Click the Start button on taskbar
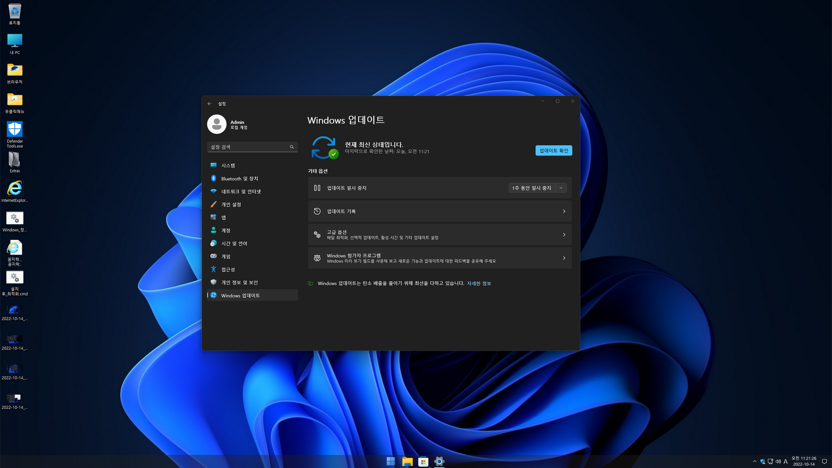Screen dimensions: 832x468 391,461
